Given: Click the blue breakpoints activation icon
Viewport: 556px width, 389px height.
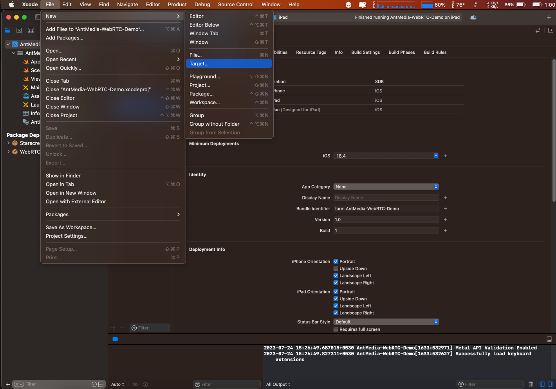Looking at the screenshot, I should click(115, 339).
